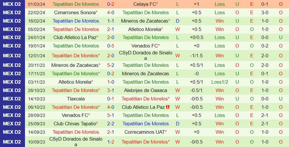Click the MEX D2 label in the 01/03/24 row
The width and height of the screenshot is (289, 147).
(x=12, y=4)
